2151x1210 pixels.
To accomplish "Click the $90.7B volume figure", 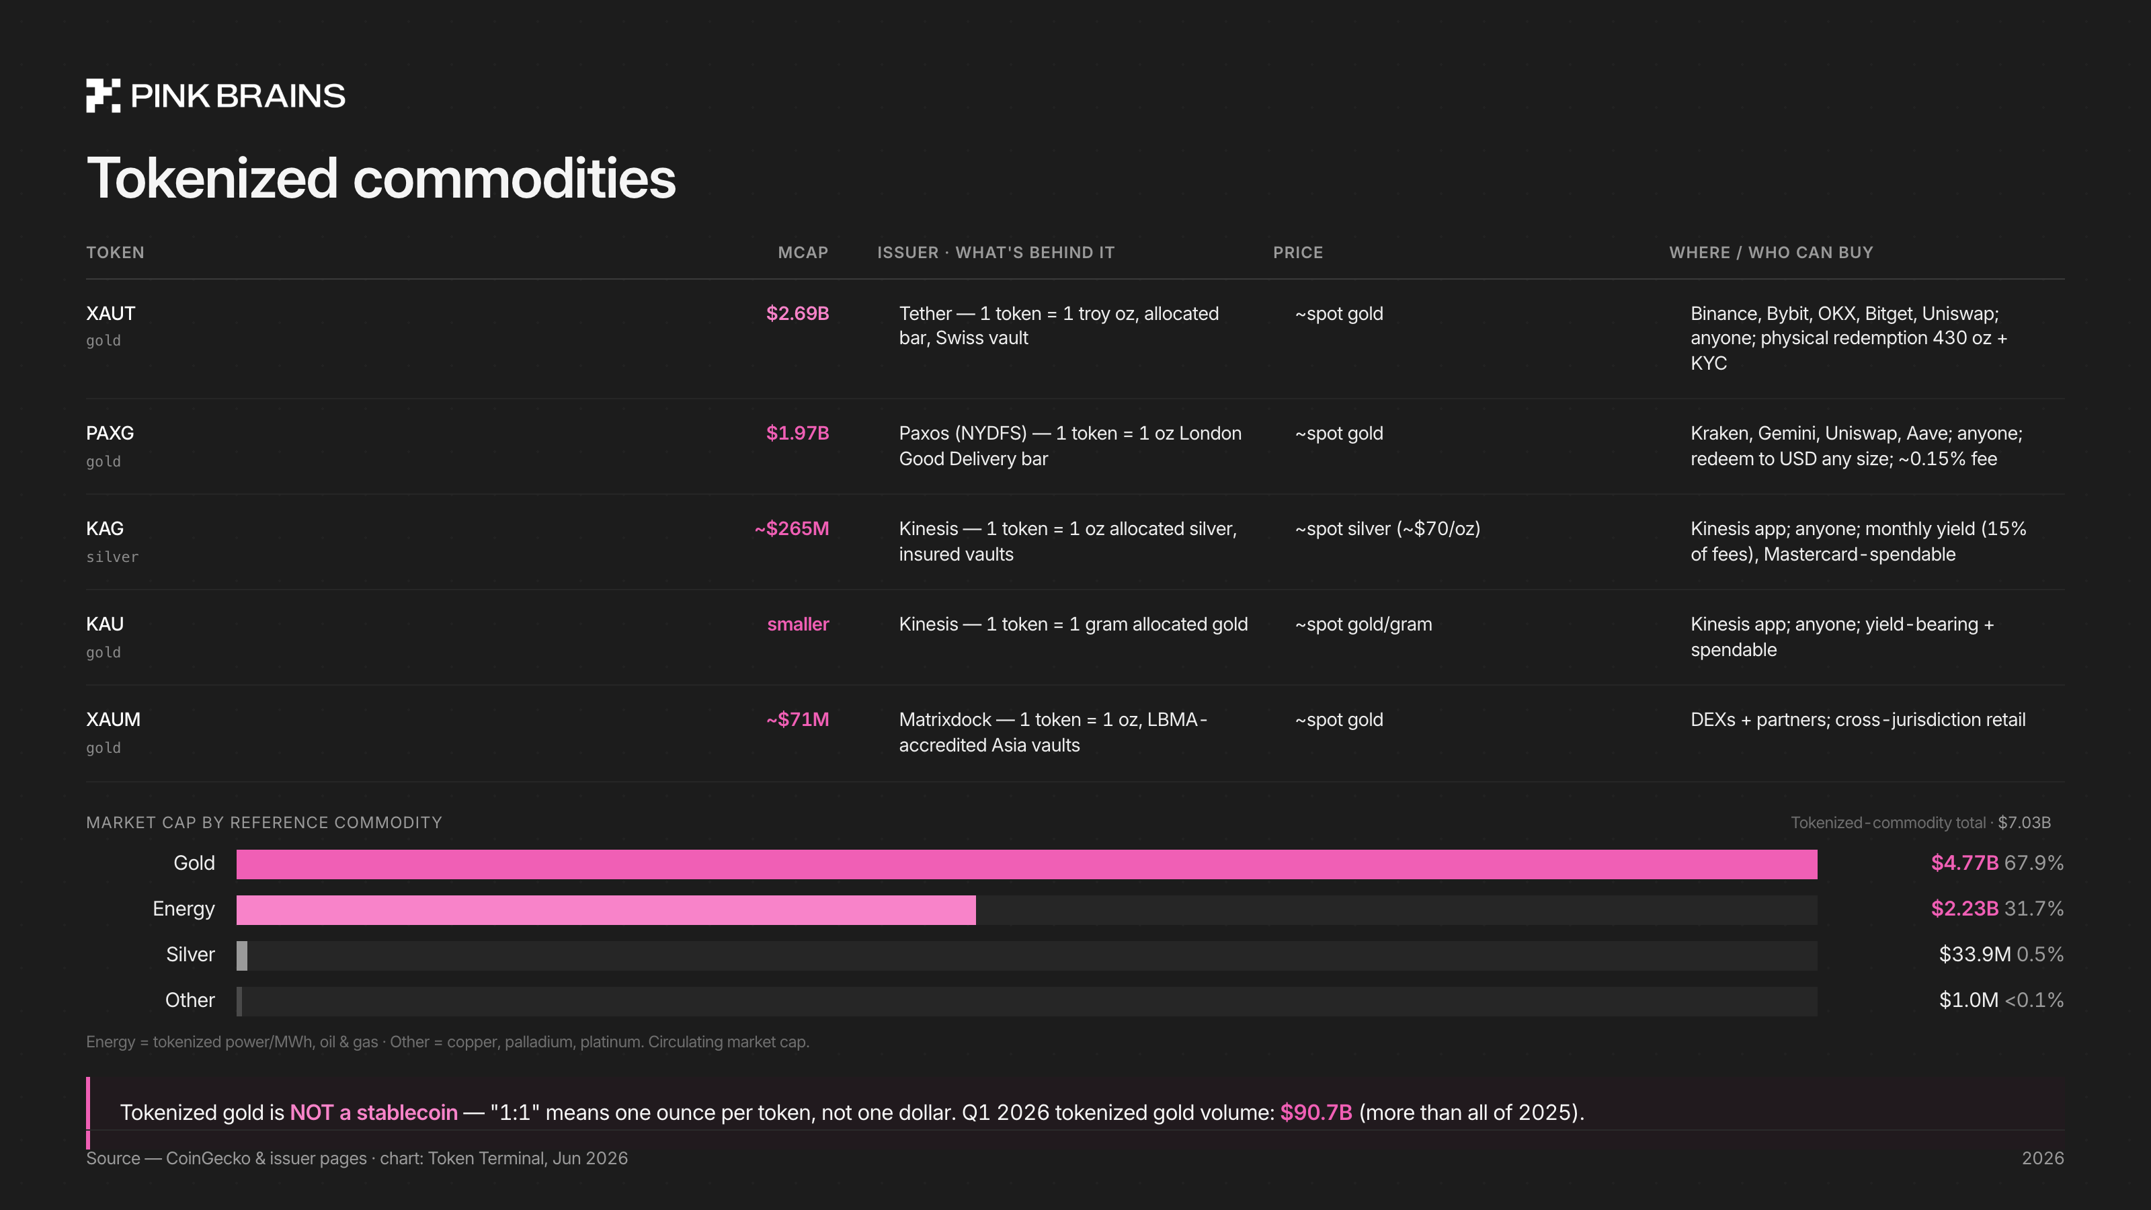I will pos(1316,1113).
